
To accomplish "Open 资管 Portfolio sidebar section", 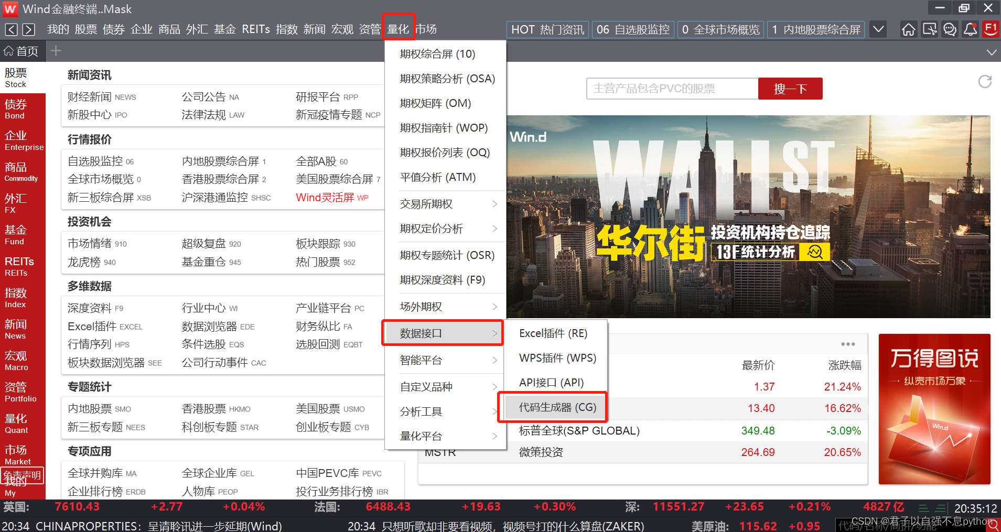I will coord(23,392).
